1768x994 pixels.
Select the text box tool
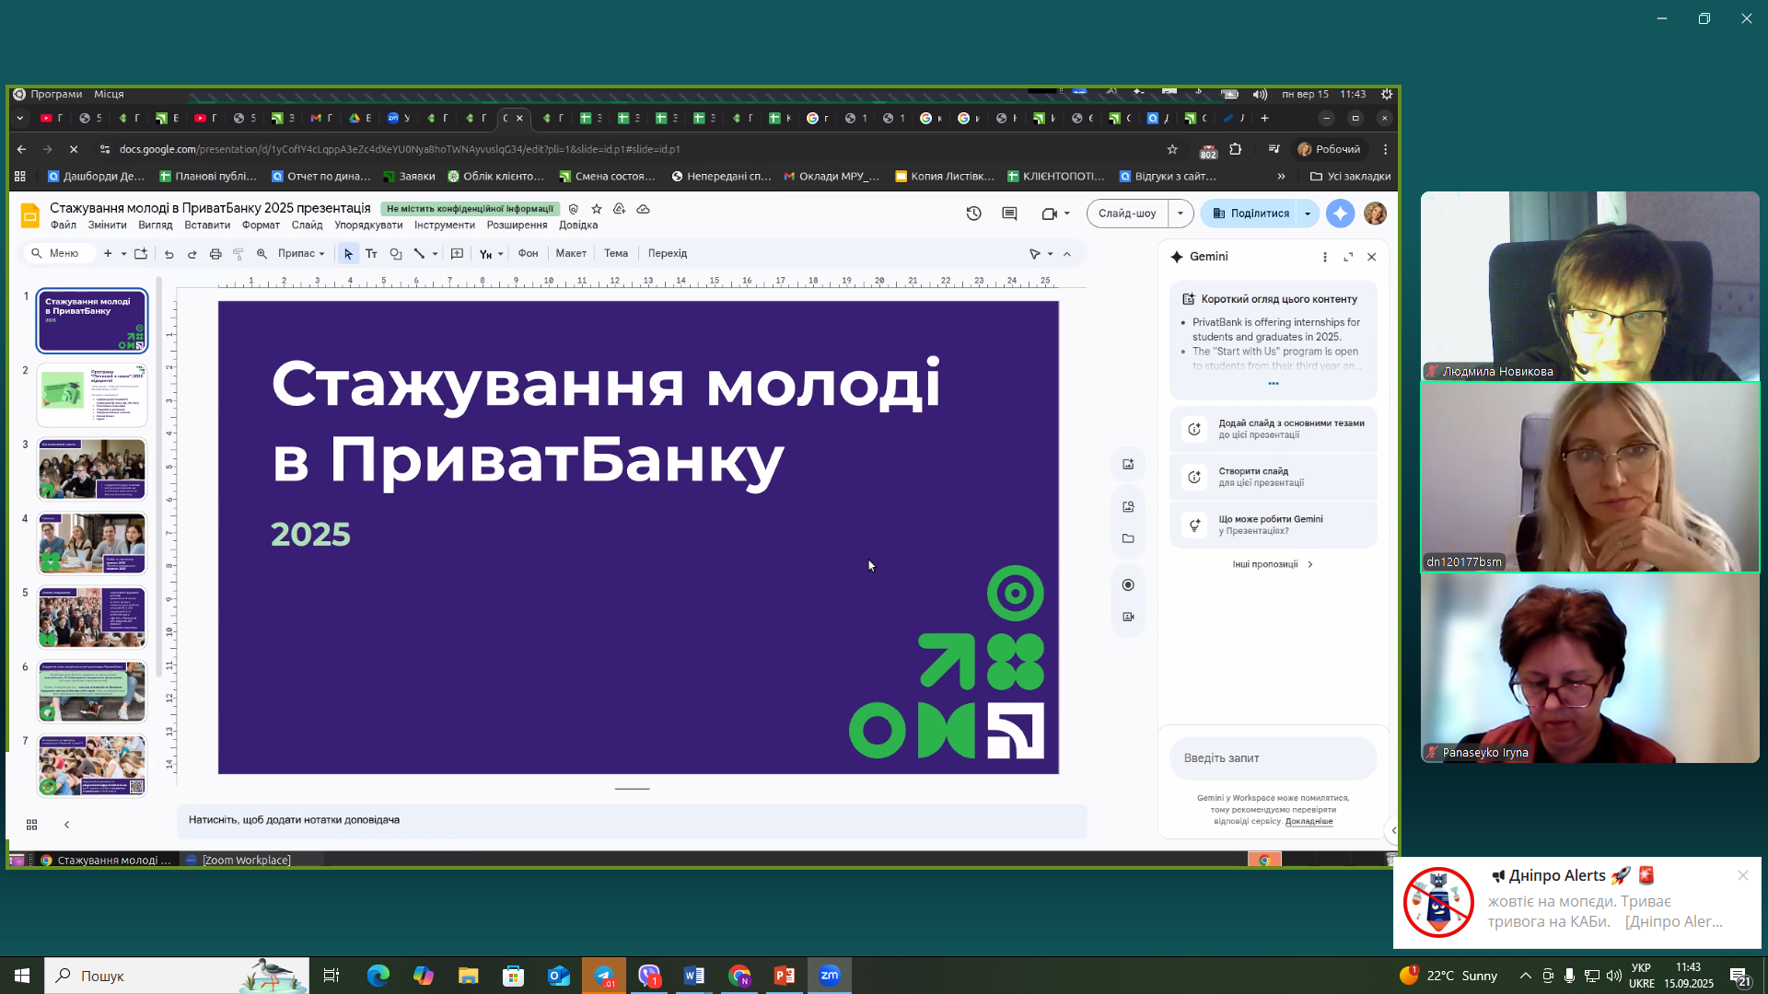[372, 254]
